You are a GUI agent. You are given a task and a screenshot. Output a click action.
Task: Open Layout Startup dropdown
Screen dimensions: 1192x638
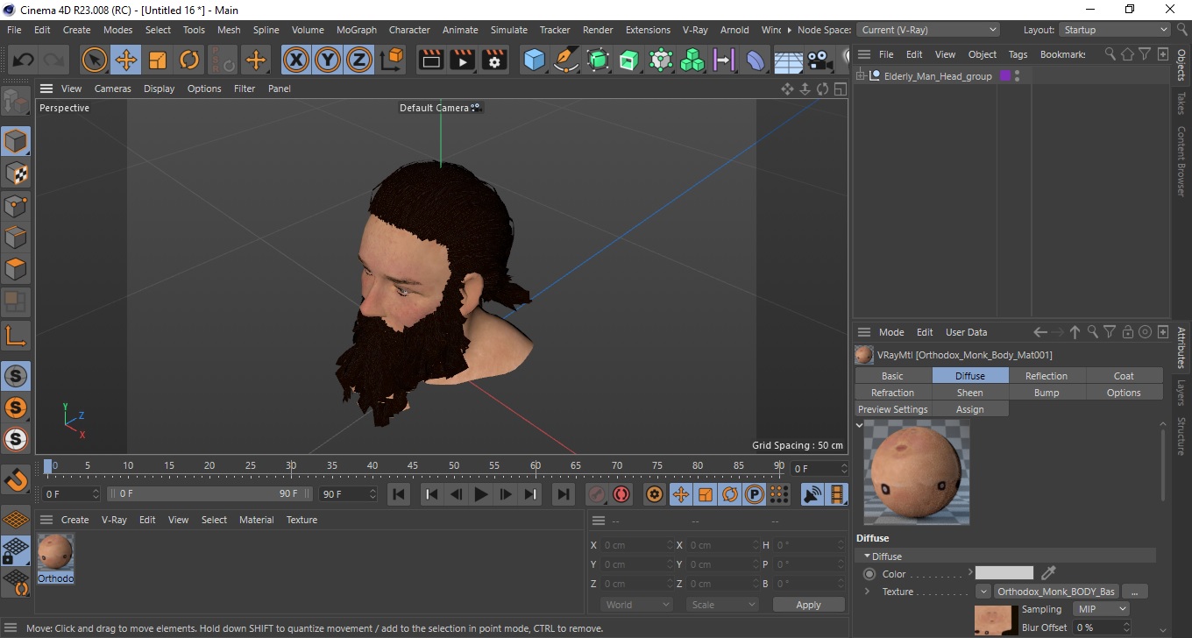coord(1114,30)
